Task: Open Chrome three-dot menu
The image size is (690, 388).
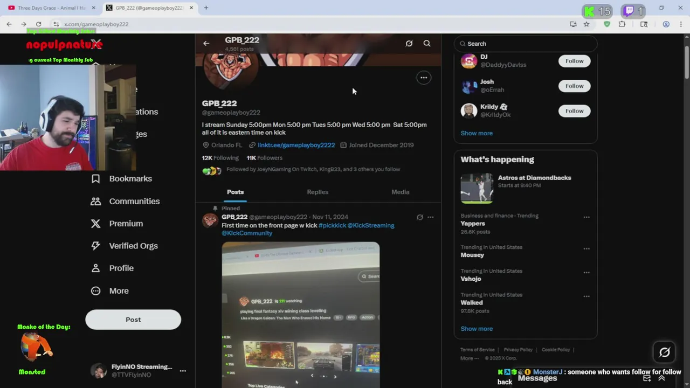Action: click(x=681, y=24)
